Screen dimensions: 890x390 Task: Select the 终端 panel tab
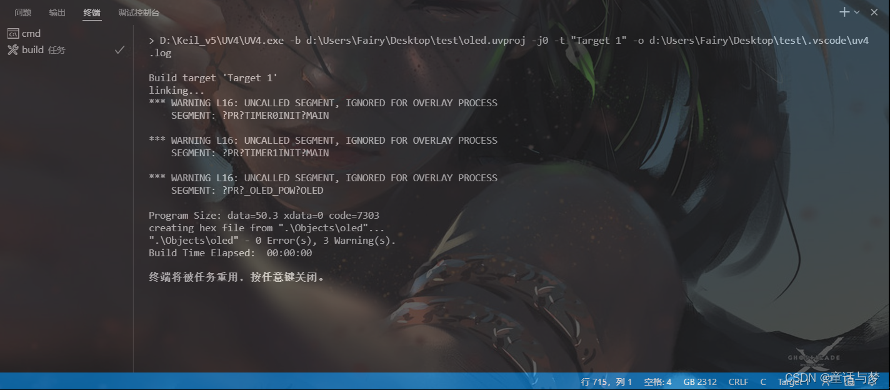click(x=92, y=12)
